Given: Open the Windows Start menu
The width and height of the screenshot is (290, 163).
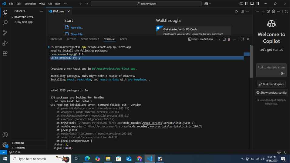Looking at the screenshot, I should coord(5,159).
